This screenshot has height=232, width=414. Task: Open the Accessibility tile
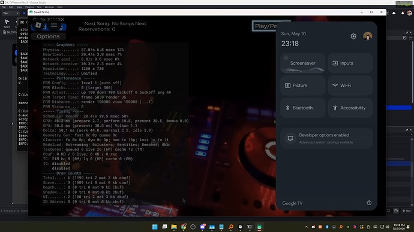click(350, 108)
